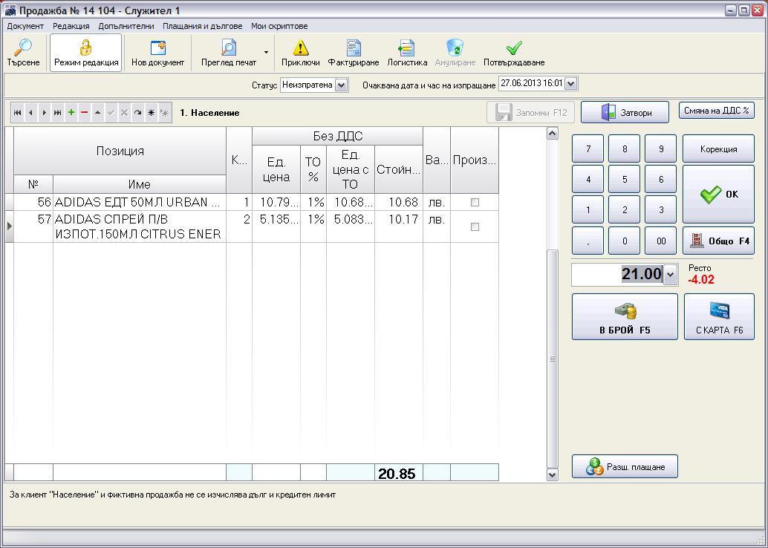Click the black asterisk navigator icon
This screenshot has height=548, width=768.
(152, 113)
